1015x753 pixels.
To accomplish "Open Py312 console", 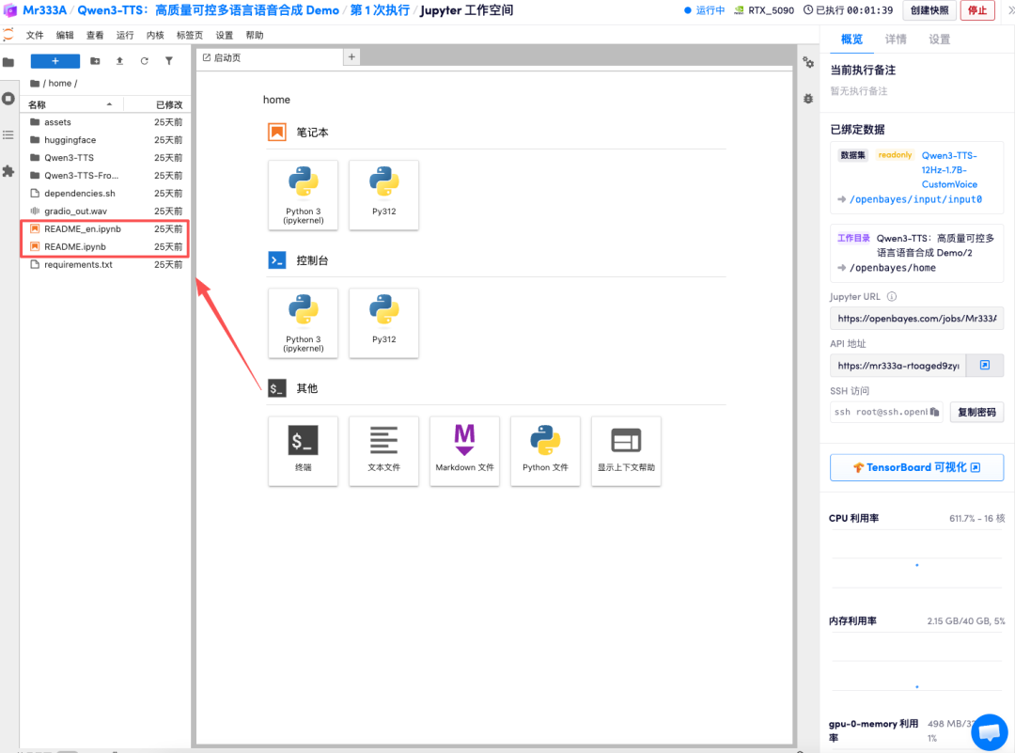I will 383,323.
